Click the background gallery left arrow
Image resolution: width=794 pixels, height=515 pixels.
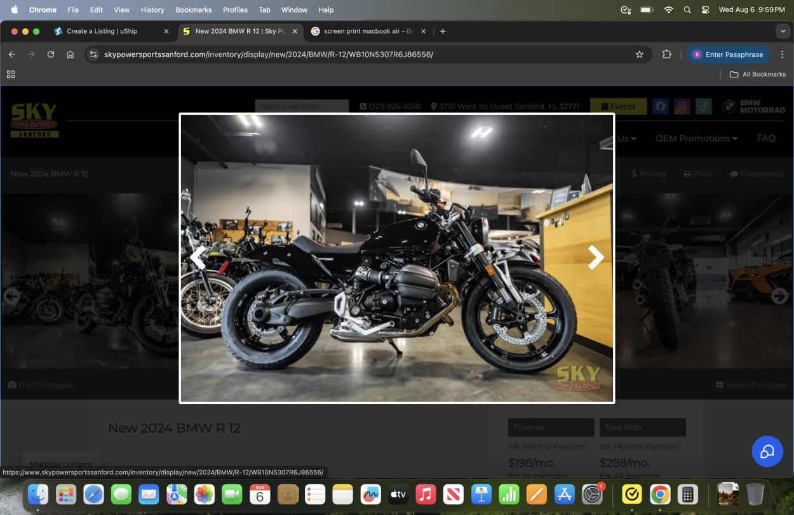(x=11, y=296)
